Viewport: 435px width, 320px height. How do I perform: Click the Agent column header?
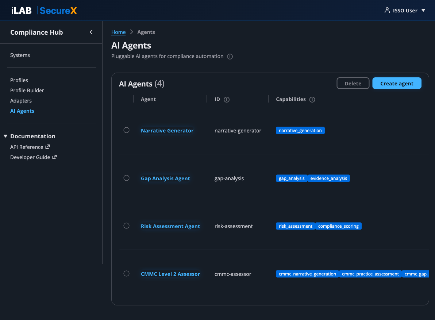click(x=148, y=99)
